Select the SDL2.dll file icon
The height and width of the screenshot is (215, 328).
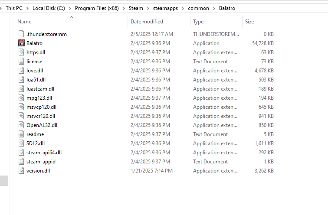click(x=21, y=143)
